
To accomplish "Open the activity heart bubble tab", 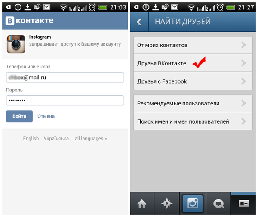I will (x=218, y=204).
